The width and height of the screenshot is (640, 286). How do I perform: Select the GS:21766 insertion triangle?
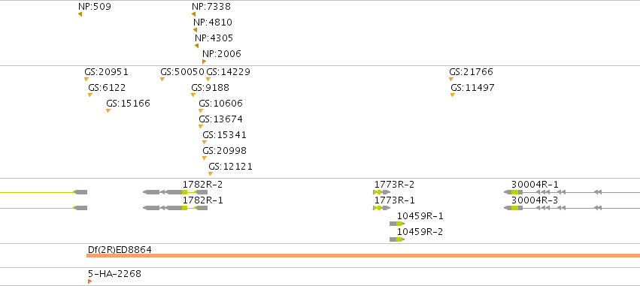(x=451, y=79)
